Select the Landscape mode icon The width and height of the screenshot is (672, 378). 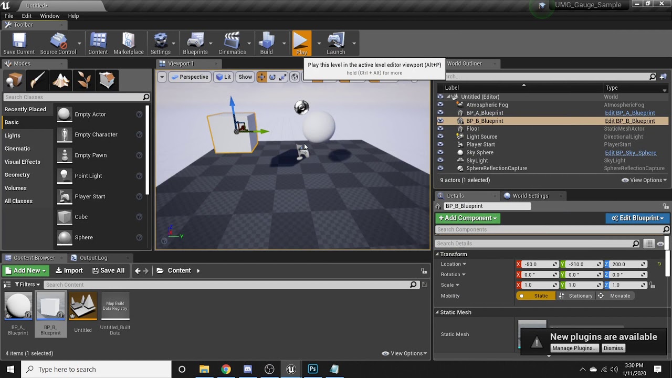click(x=60, y=80)
